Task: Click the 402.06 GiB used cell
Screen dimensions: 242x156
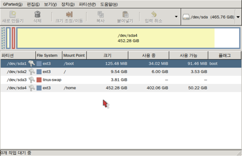Action: coord(157,88)
